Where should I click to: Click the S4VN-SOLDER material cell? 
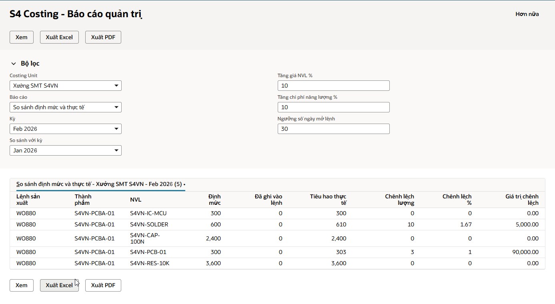coord(149,225)
